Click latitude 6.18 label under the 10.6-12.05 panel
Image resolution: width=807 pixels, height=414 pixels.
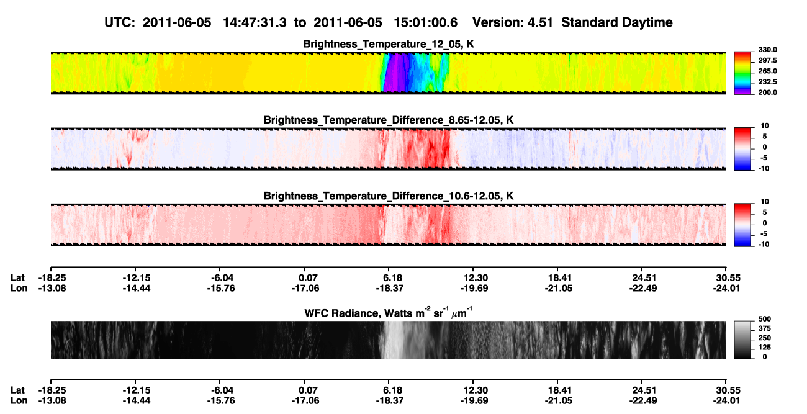click(x=389, y=277)
